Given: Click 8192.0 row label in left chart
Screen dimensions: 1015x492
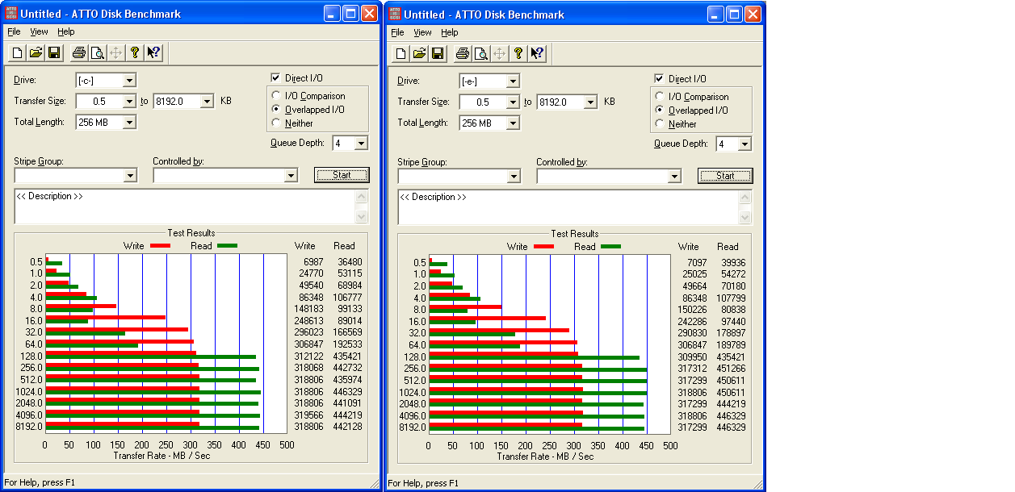Looking at the screenshot, I should (x=28, y=426).
